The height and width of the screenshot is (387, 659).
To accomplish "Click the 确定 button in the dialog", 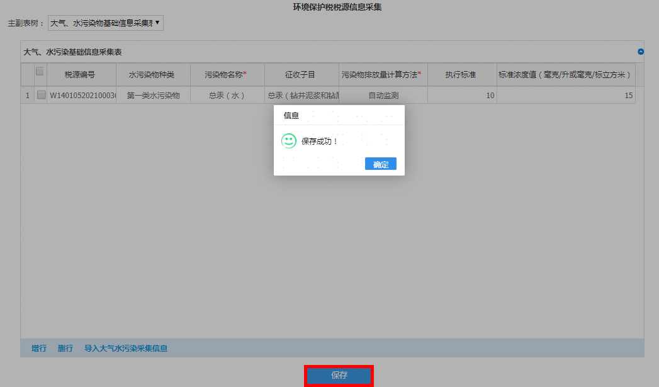I will 380,164.
